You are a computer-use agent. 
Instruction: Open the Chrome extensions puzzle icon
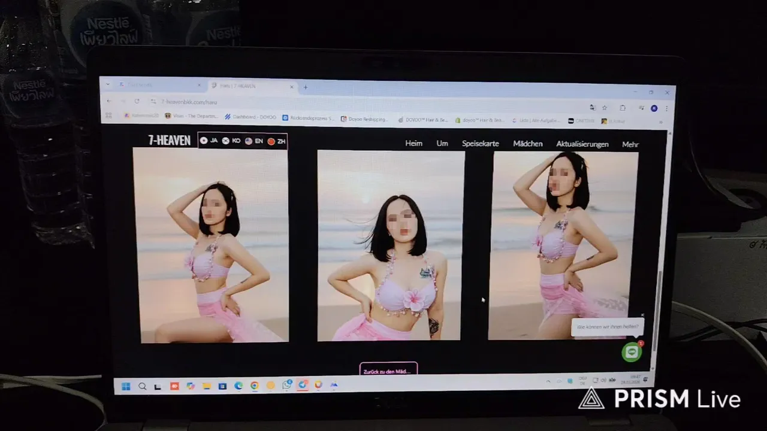tap(623, 108)
